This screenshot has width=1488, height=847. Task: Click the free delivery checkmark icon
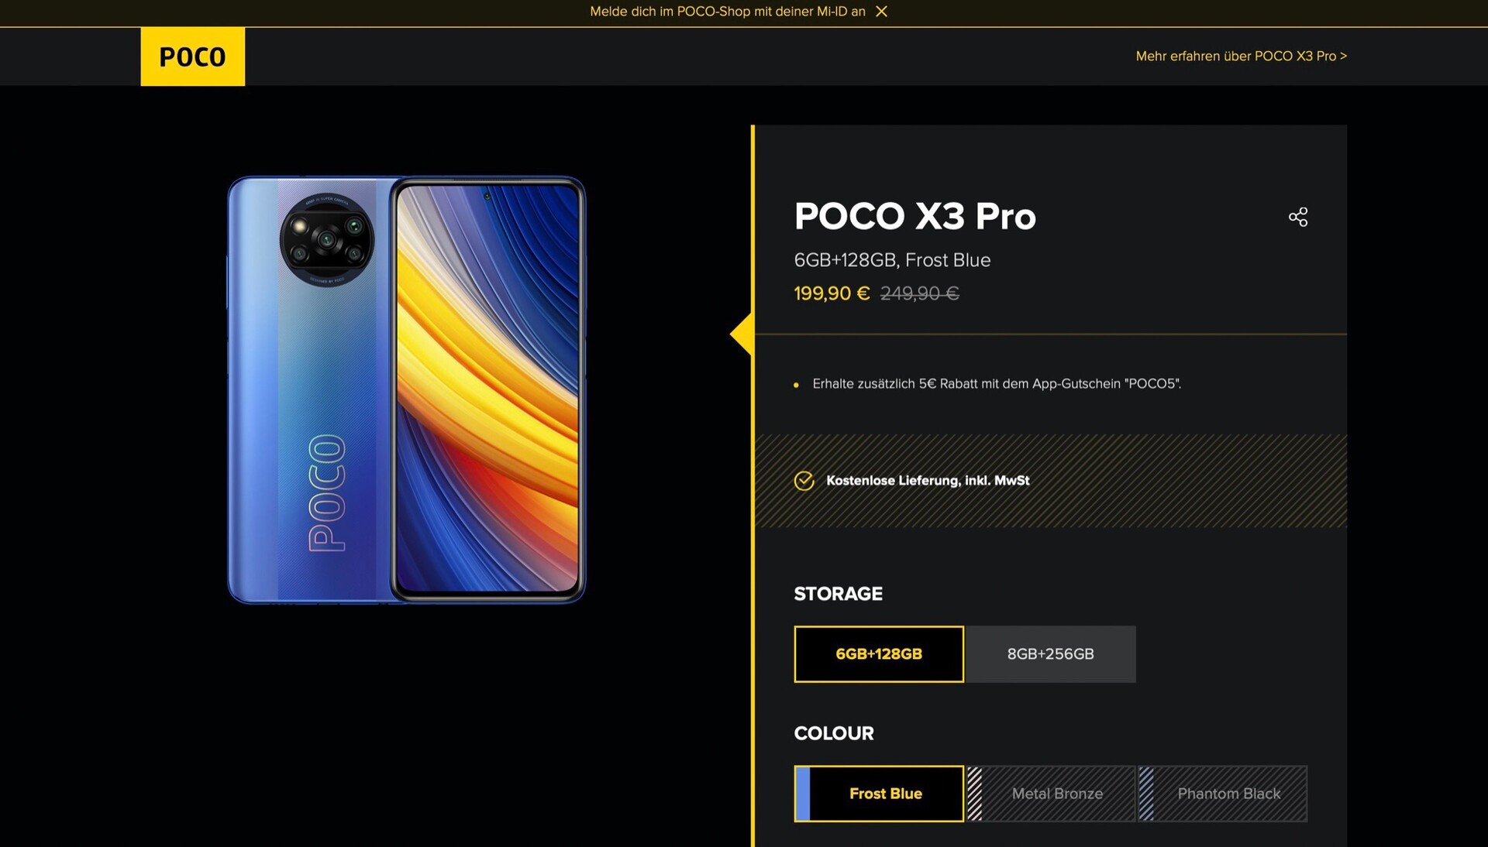click(x=804, y=481)
